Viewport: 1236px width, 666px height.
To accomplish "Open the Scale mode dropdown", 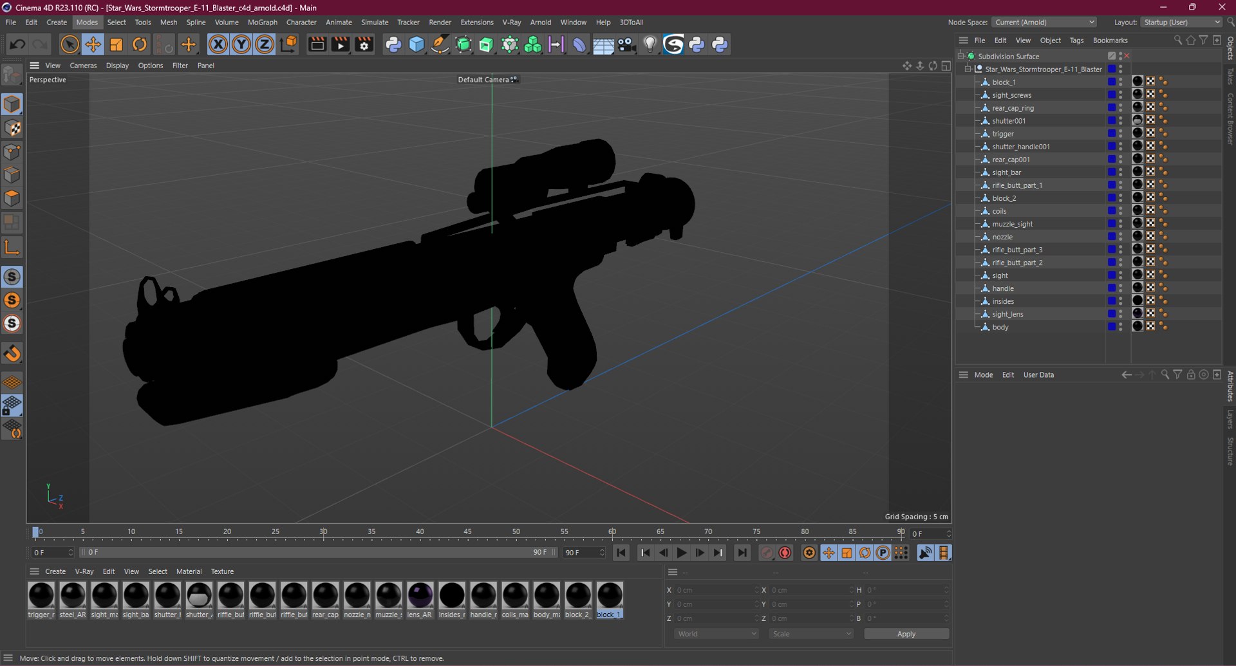I will (812, 634).
